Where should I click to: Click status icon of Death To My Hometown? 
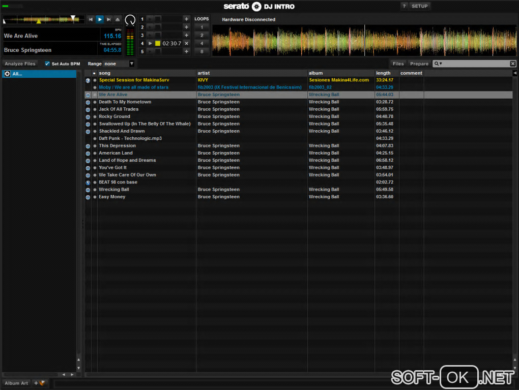pos(88,102)
